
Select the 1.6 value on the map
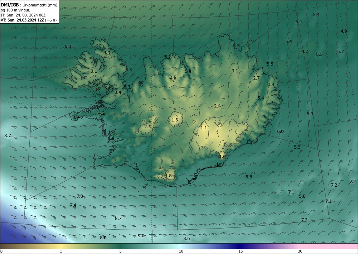tap(222, 157)
